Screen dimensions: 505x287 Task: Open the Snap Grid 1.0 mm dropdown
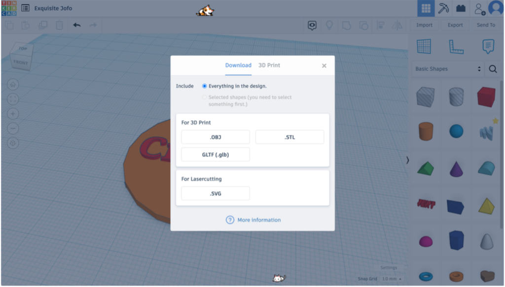point(392,279)
